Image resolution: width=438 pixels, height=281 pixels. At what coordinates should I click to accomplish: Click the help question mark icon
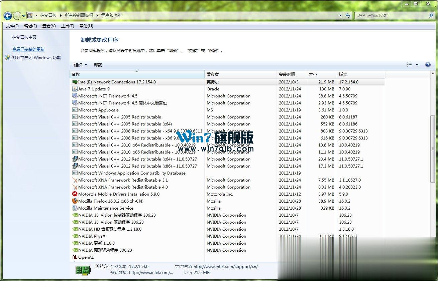pos(428,65)
